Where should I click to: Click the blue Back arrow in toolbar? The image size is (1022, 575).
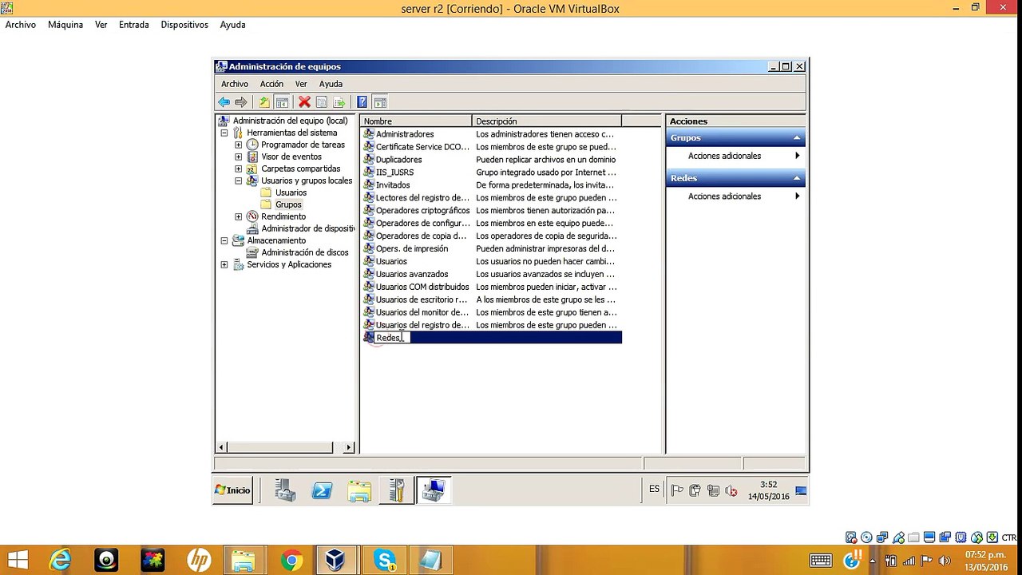[224, 102]
